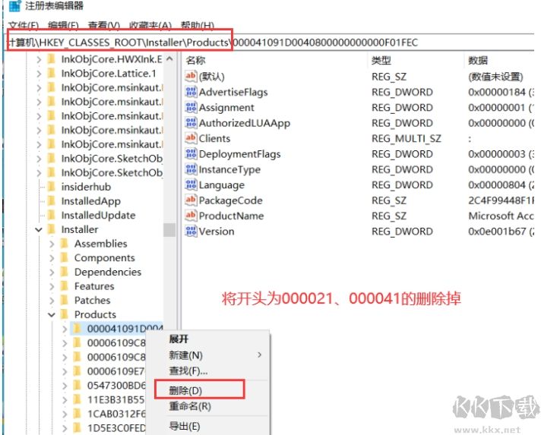Screen dimensions: 541x435
Task: Click the folder icon of the Dependencies key
Action: pyautogui.click(x=64, y=272)
